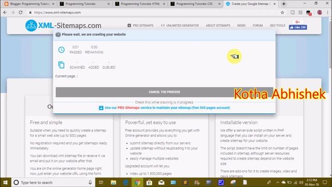
Task: Click the Google Plus button
Action: [298, 22]
